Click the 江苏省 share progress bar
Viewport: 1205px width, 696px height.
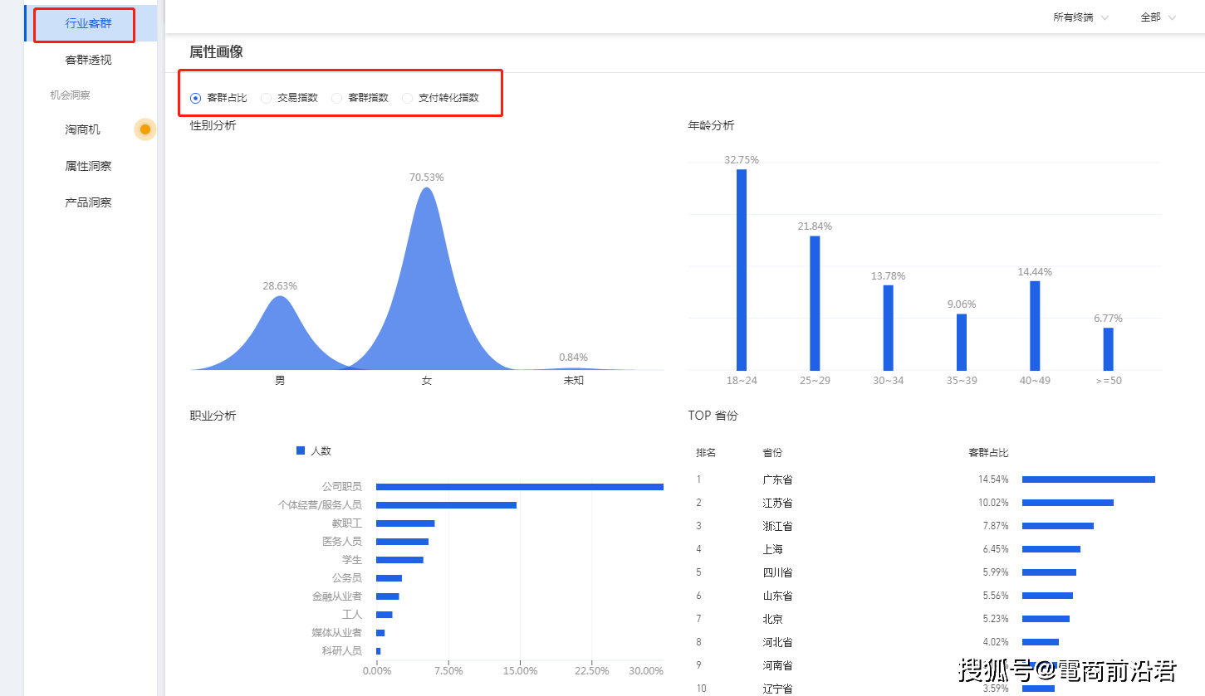(1067, 503)
